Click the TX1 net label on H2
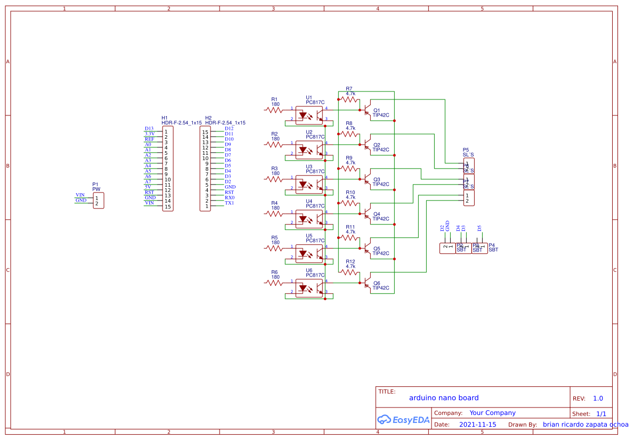 pos(229,203)
